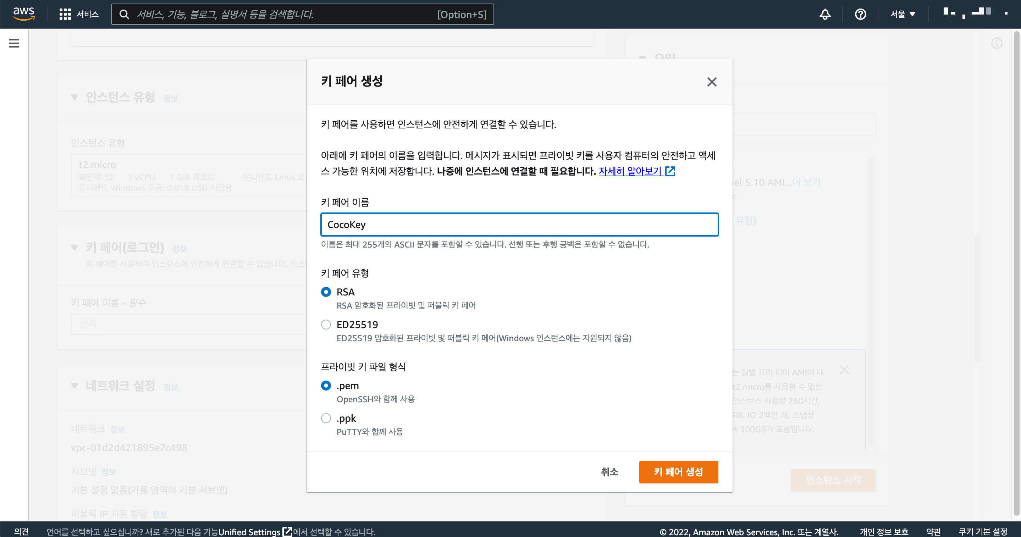Open the Seoul region dropdown
This screenshot has width=1021, height=537.
point(903,14)
